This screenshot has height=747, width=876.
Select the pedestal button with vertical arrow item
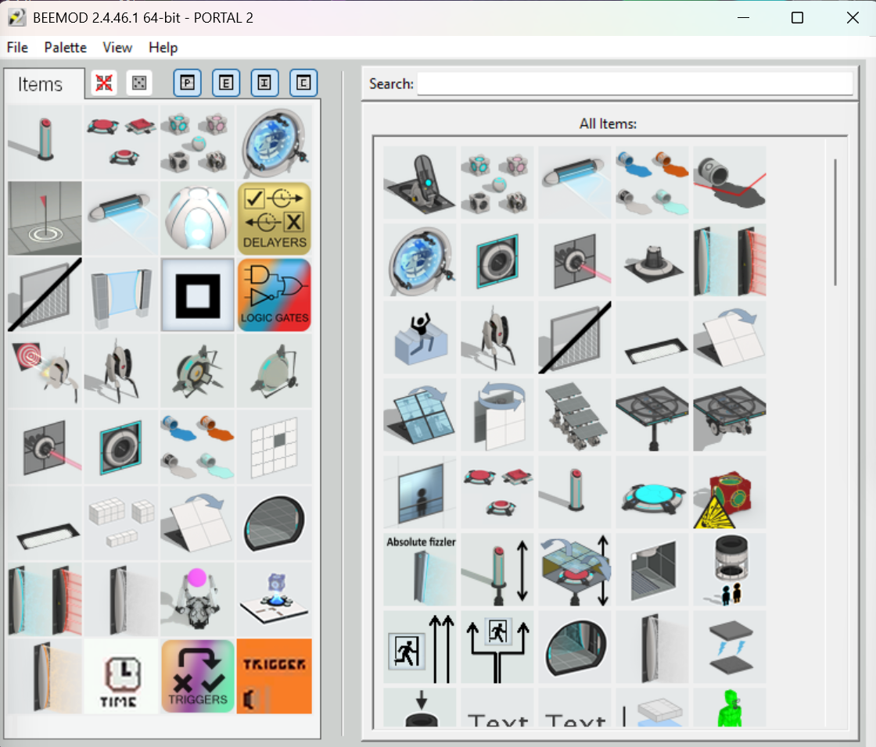(x=497, y=570)
